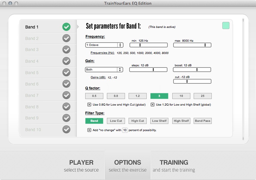
Task: Click the boost 12 dB slider
Action: pyautogui.click(x=192, y=70)
